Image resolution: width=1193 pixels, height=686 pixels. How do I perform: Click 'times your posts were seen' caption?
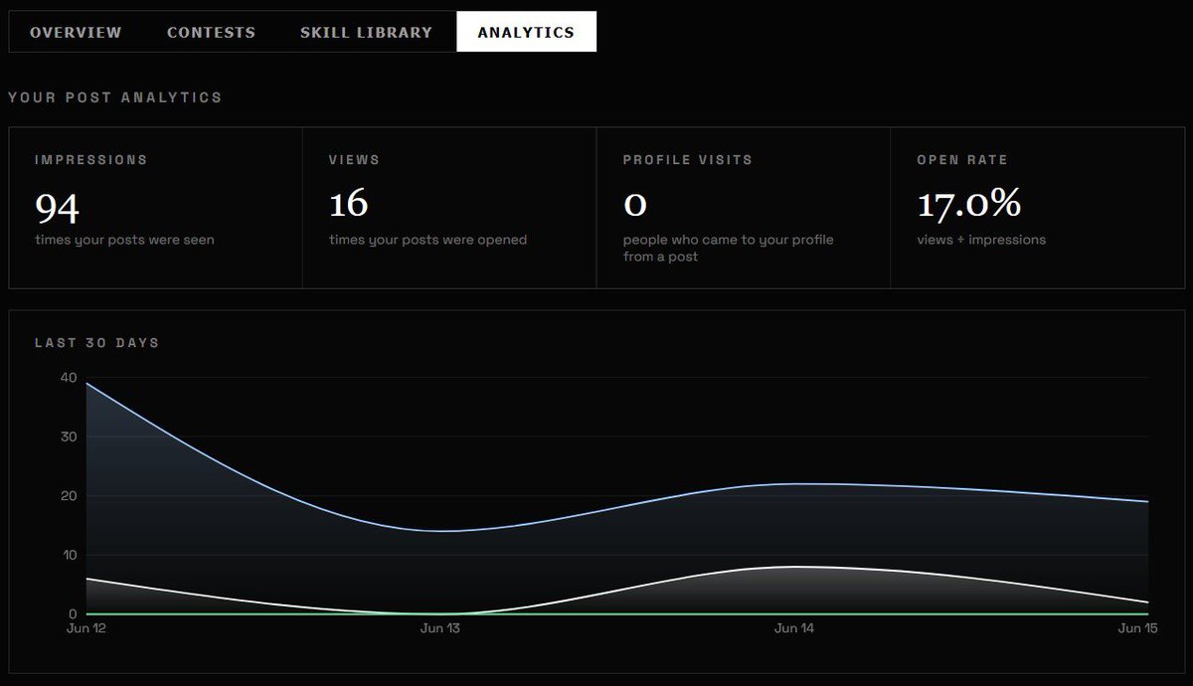tap(124, 240)
